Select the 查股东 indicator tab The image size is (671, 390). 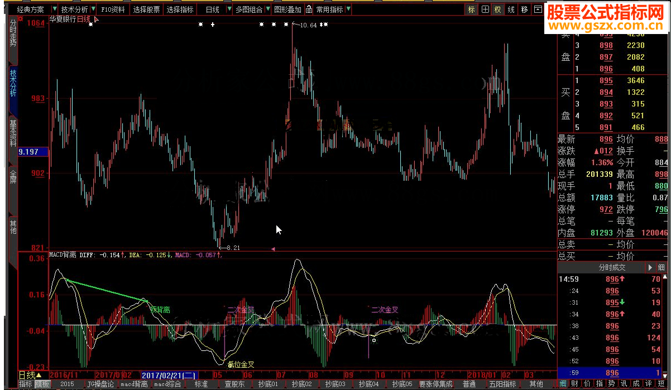click(234, 384)
